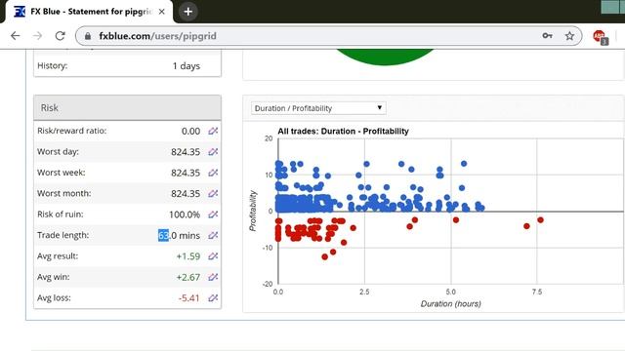
Task: Click edit icon beside Avg result
Action: [x=213, y=255]
